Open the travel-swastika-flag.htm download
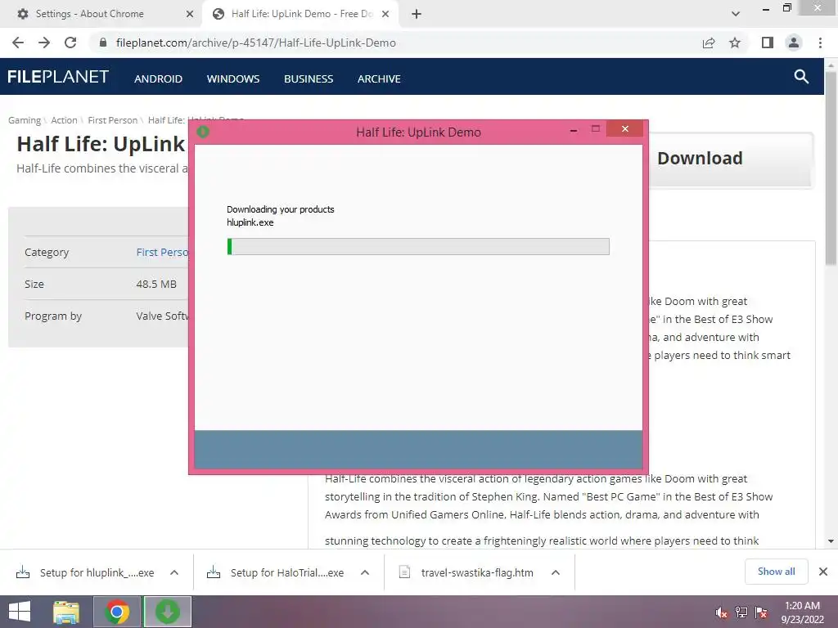This screenshot has height=628, width=838. tap(466, 572)
